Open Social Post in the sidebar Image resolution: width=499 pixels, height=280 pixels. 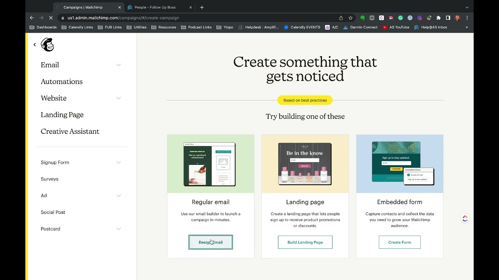coord(53,212)
